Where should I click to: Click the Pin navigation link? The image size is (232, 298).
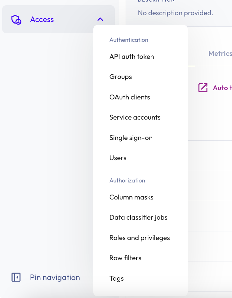(x=55, y=277)
